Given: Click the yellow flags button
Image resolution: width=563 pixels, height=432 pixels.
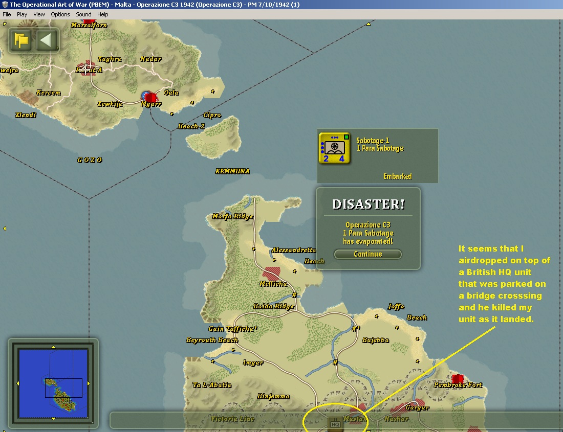Looking at the screenshot, I should (x=21, y=40).
